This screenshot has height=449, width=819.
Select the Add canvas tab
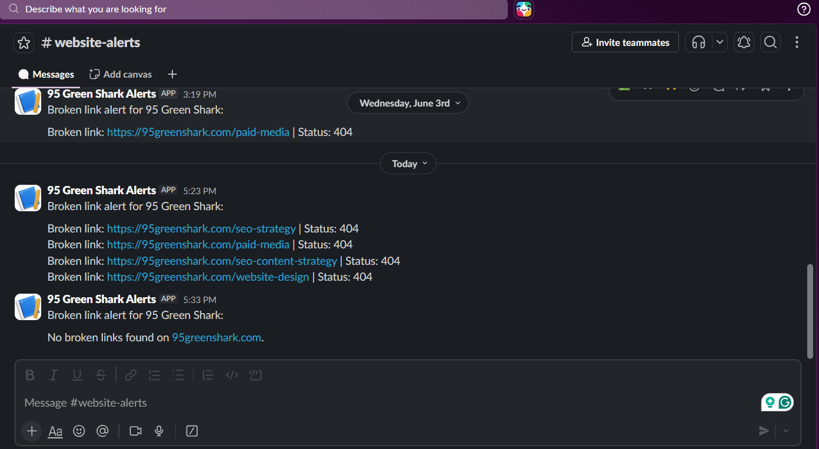point(121,74)
